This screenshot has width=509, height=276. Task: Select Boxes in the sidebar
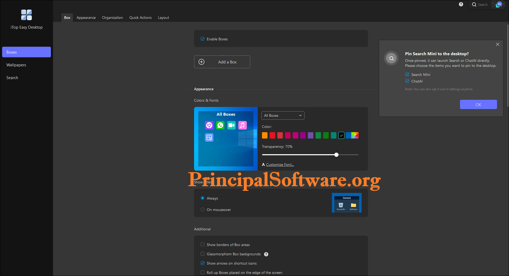(x=26, y=52)
